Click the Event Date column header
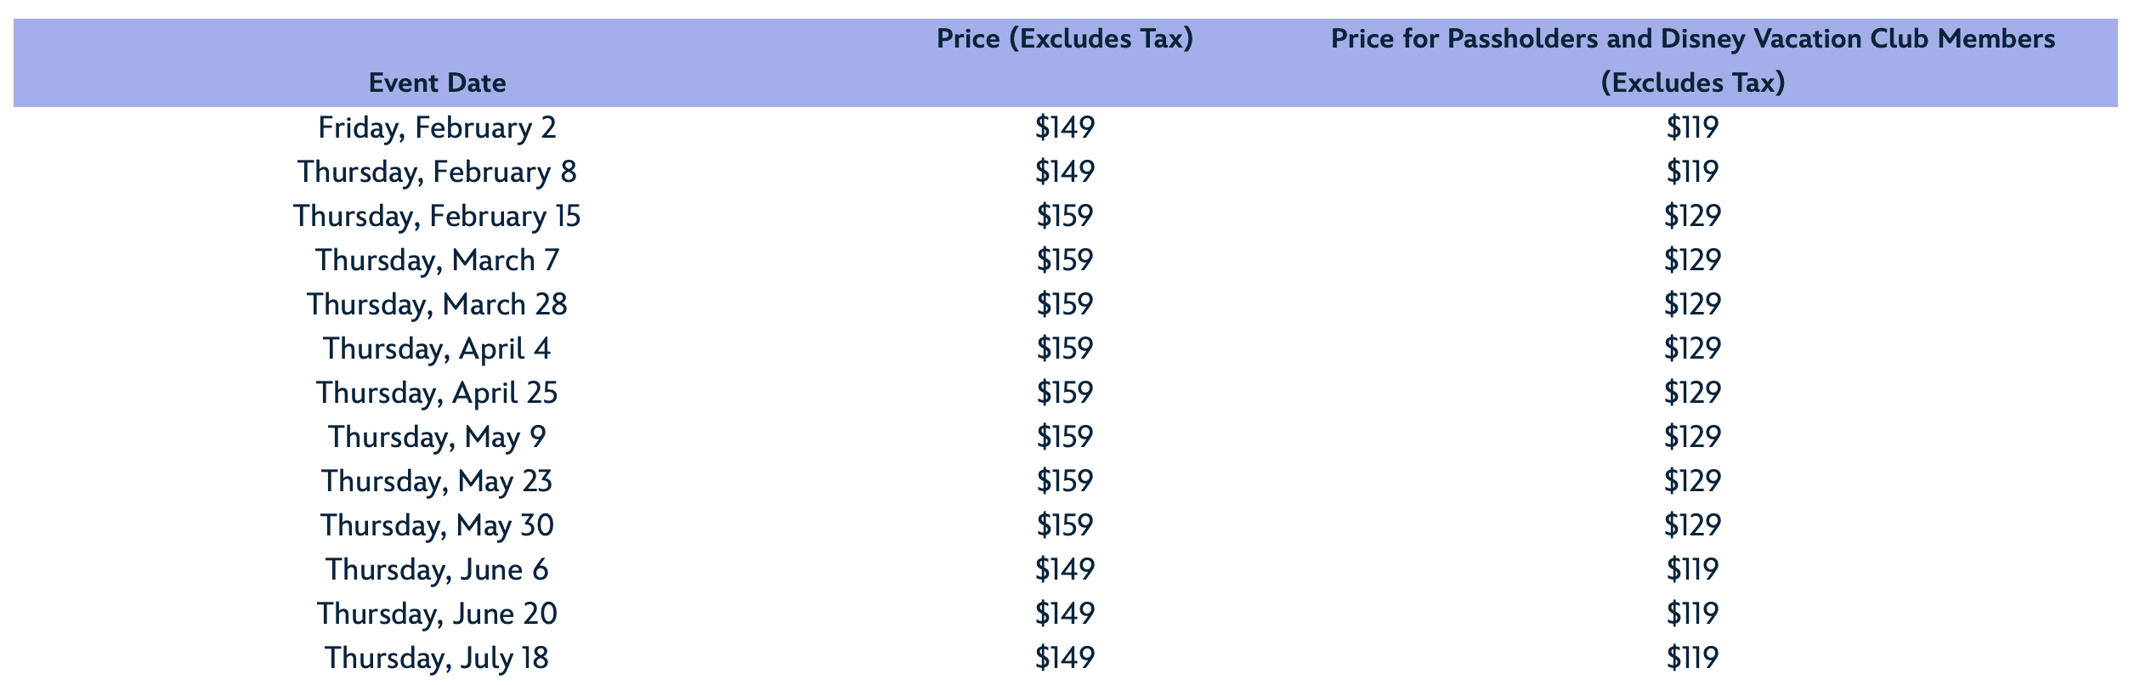The height and width of the screenshot is (685, 2135). pos(437,82)
